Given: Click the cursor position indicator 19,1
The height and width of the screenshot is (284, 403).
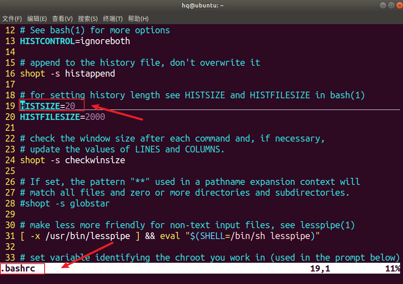Looking at the screenshot, I should (x=320, y=269).
